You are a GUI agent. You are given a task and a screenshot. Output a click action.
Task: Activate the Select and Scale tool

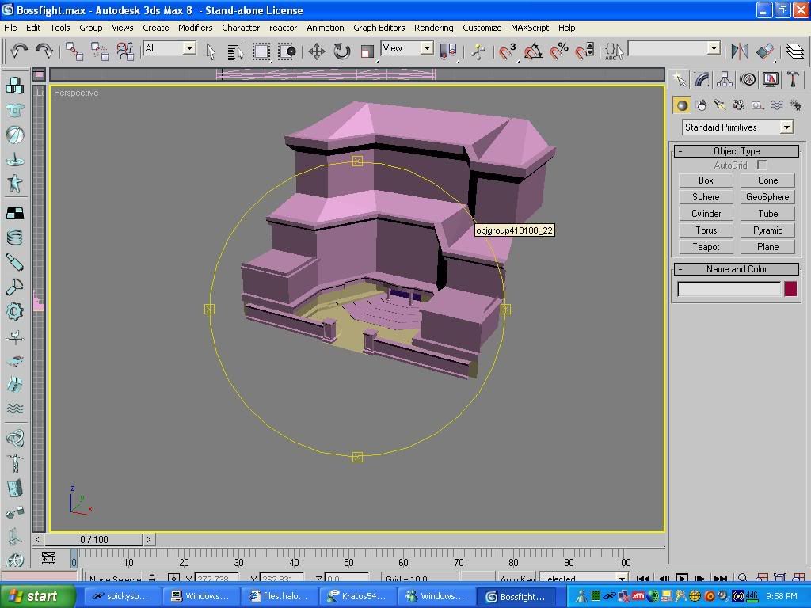[x=367, y=51]
